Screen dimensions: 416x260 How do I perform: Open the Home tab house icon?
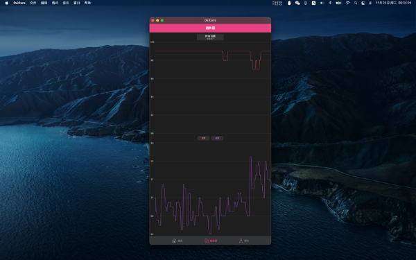pos(174,241)
